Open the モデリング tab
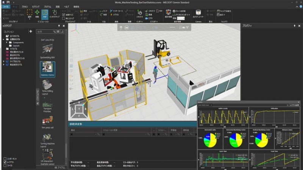The width and height of the screenshot is (303, 170). coord(36,7)
